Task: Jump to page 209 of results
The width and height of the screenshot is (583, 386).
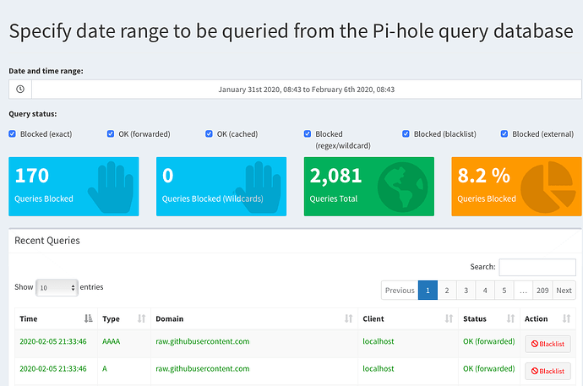Action: point(542,291)
